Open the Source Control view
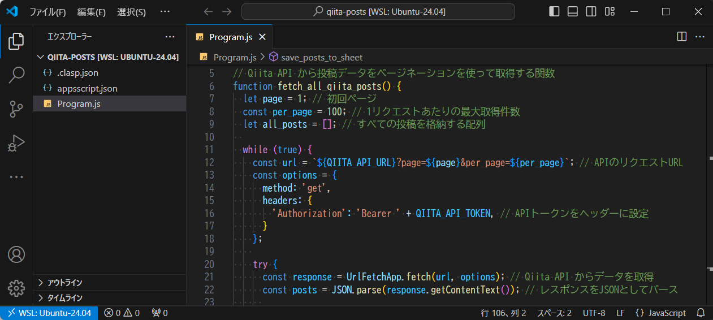 click(16, 109)
